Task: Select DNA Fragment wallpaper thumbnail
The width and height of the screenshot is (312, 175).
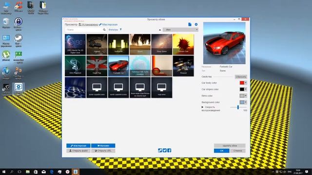Action: point(75,66)
